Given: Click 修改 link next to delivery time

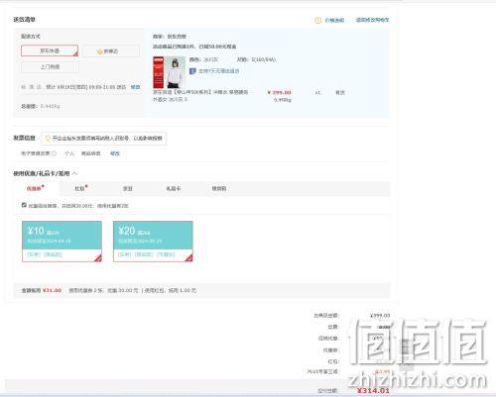Looking at the screenshot, I should point(135,87).
